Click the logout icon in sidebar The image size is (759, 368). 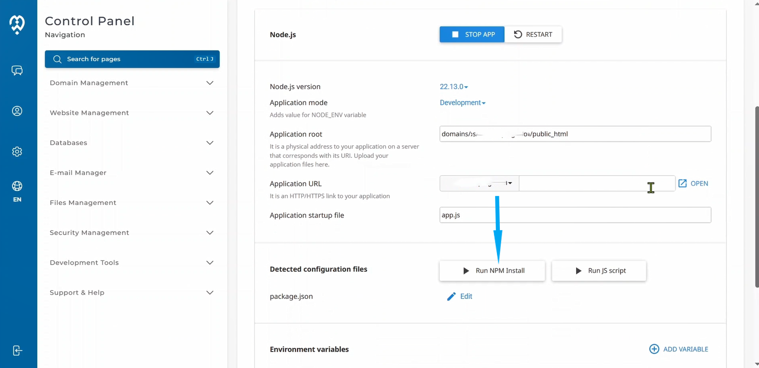[x=17, y=351]
